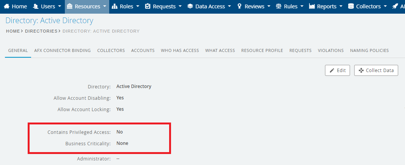Click the Reviews ribbon icon

pyautogui.click(x=239, y=6)
